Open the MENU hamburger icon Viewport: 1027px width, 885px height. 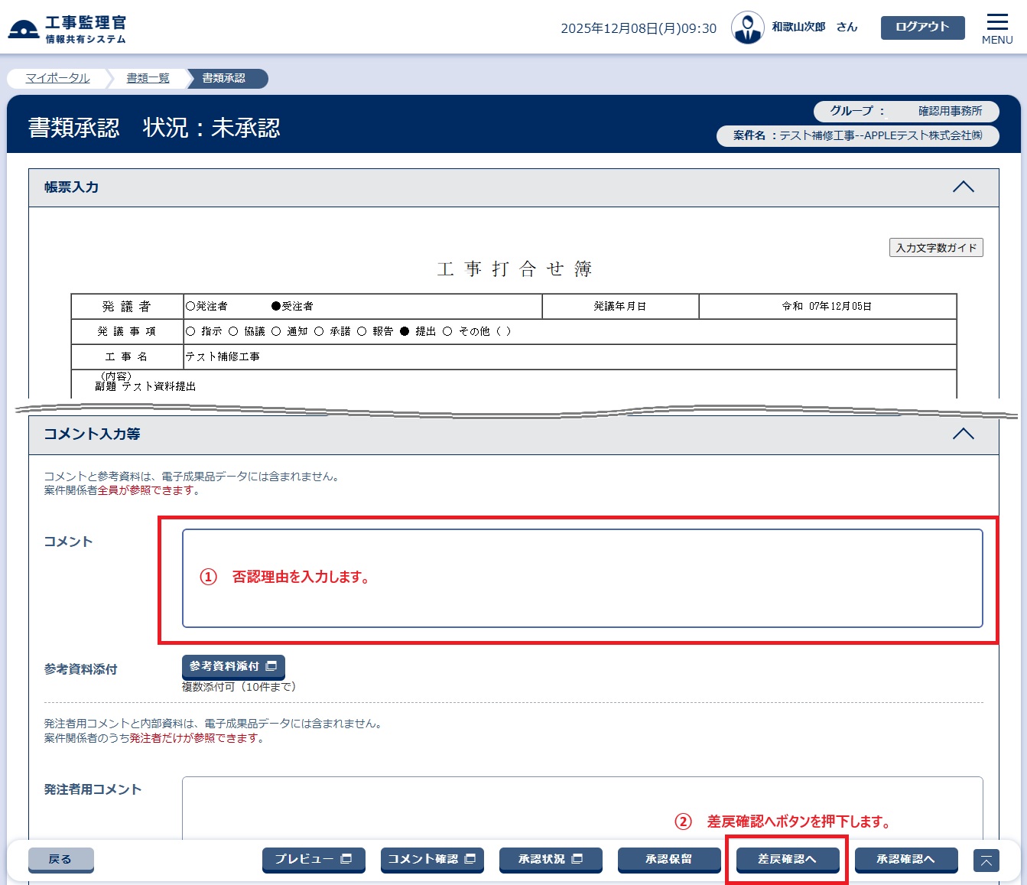[997, 28]
